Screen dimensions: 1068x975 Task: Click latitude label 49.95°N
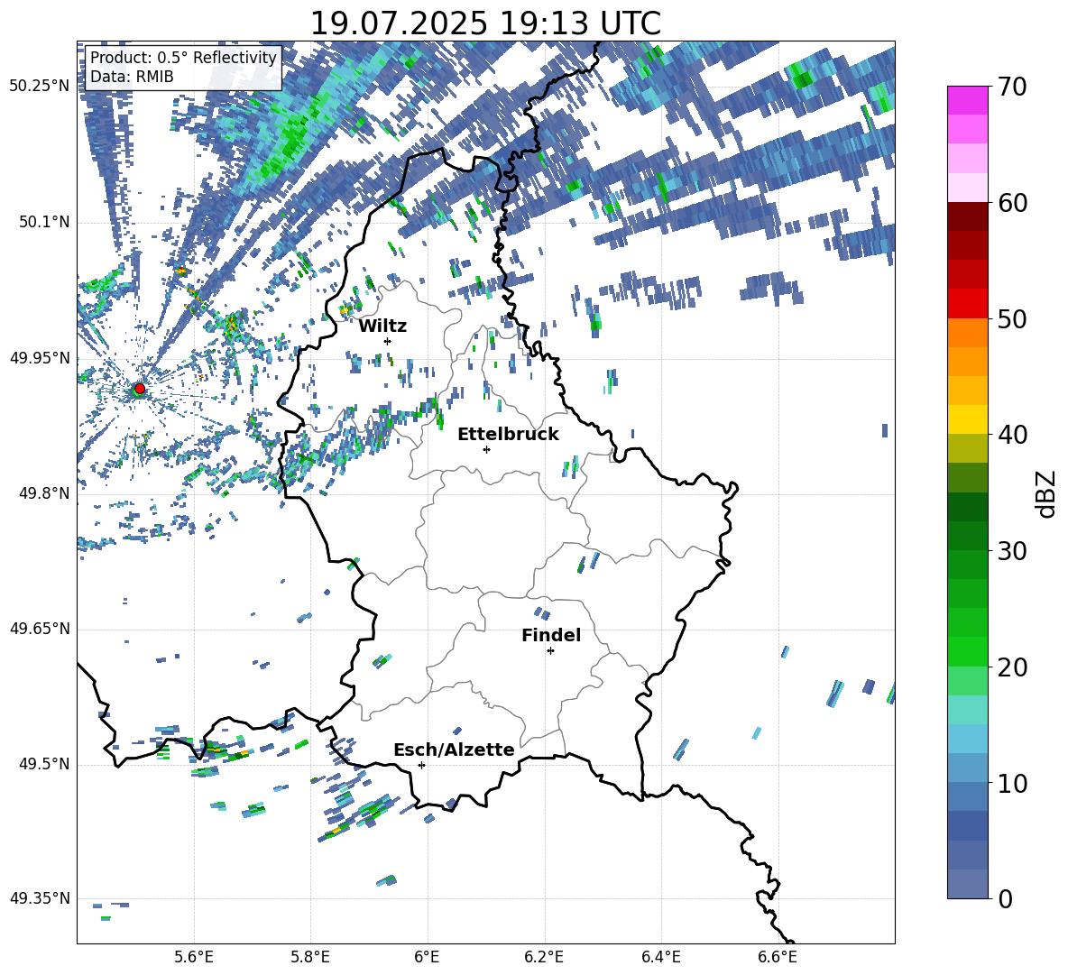pos(40,358)
